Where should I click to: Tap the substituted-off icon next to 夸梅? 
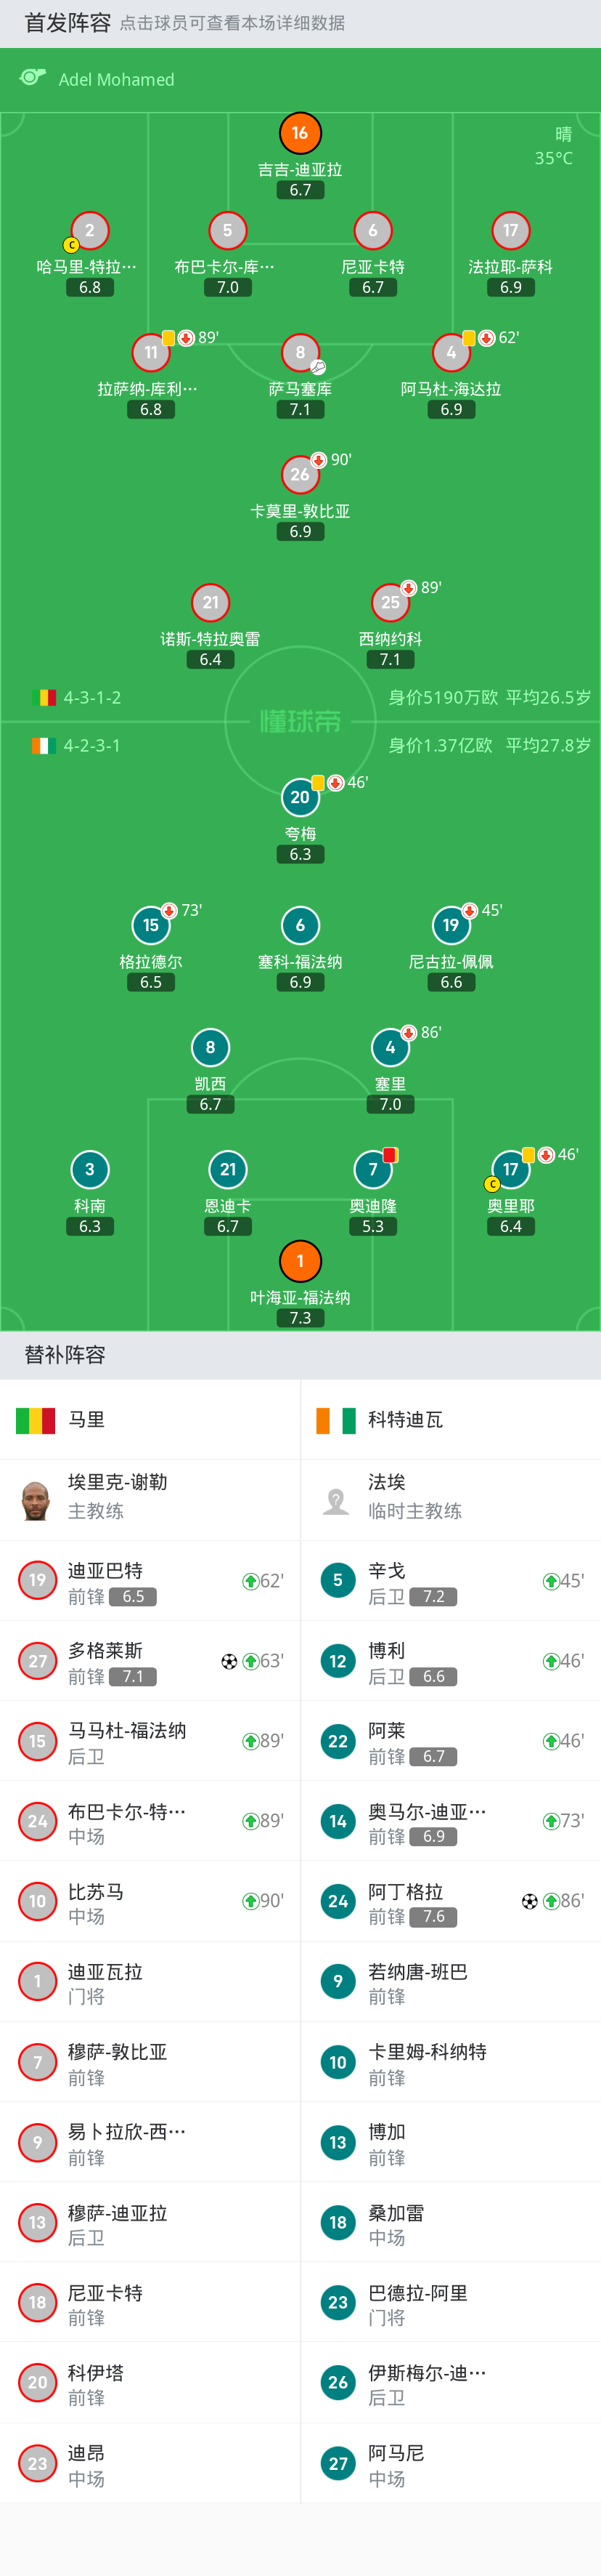335,783
